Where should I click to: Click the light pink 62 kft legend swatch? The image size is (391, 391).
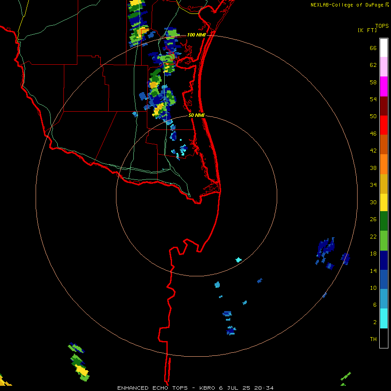click(x=384, y=66)
